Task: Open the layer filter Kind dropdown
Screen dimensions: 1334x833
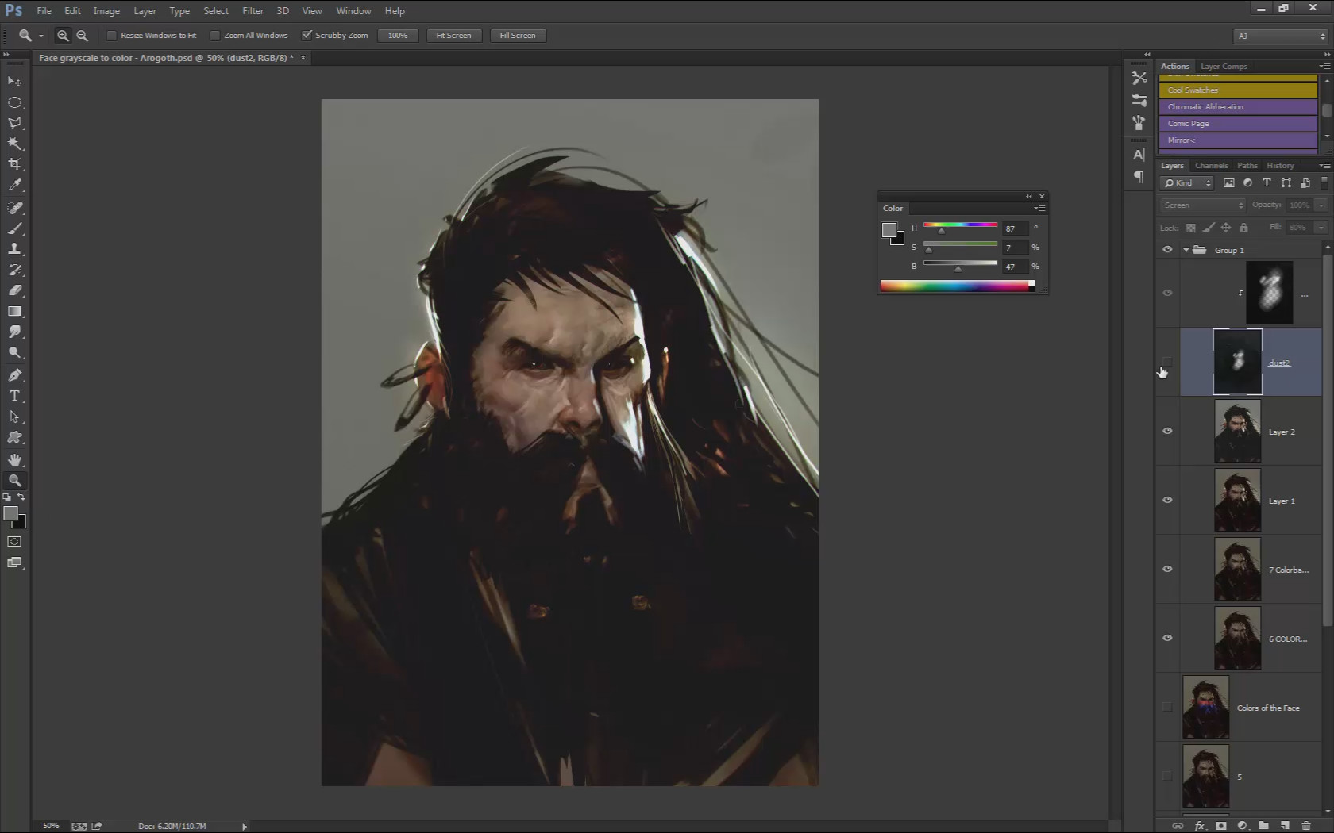Action: pos(1188,183)
